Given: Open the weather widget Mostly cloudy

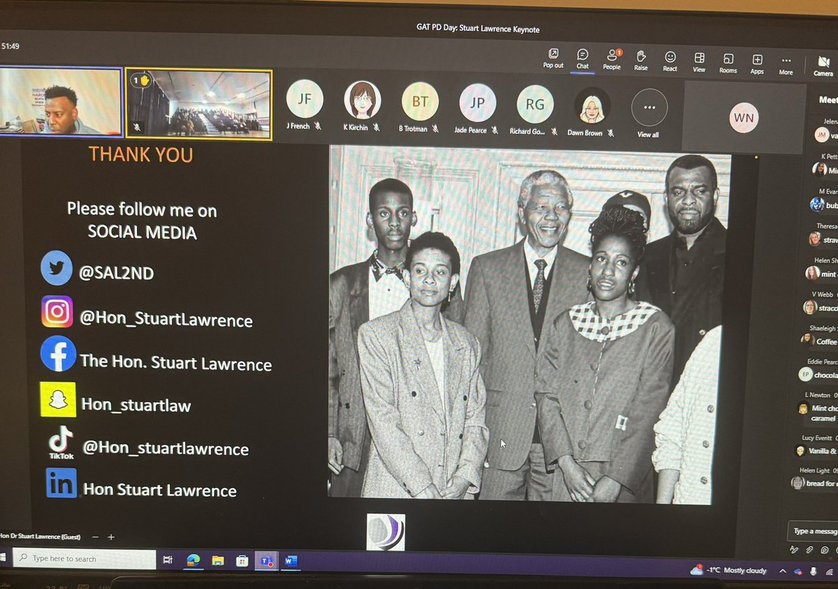Looking at the screenshot, I should [x=729, y=570].
